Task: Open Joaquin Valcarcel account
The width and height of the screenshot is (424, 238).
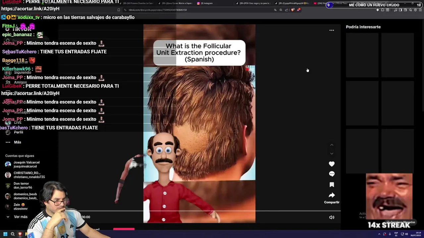Action: tap(23, 164)
